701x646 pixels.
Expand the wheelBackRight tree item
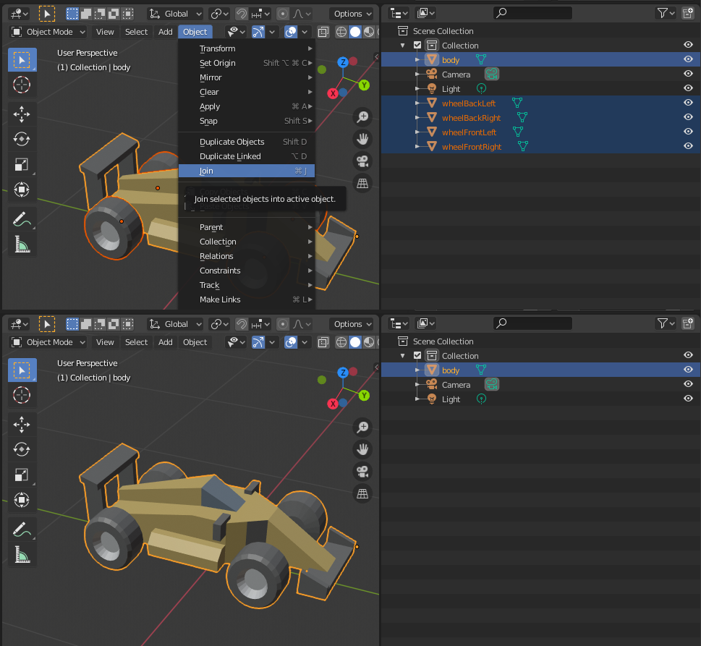417,118
